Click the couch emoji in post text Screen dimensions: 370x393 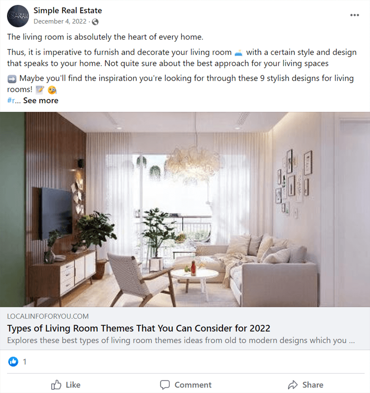(238, 53)
